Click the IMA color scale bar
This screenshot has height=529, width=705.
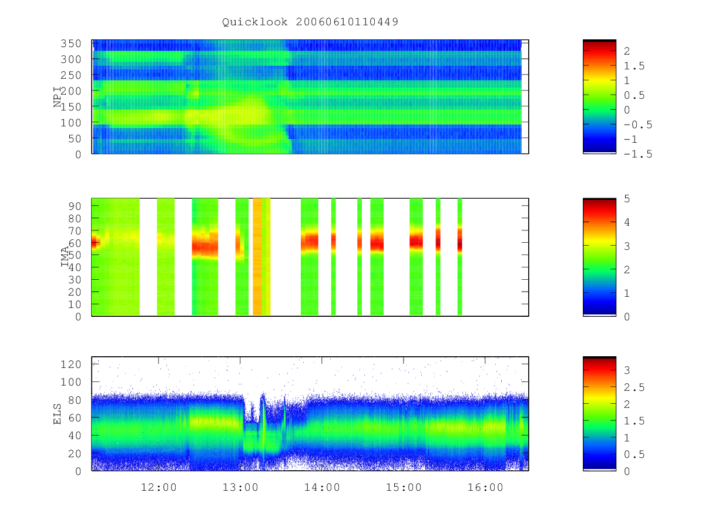tap(599, 257)
